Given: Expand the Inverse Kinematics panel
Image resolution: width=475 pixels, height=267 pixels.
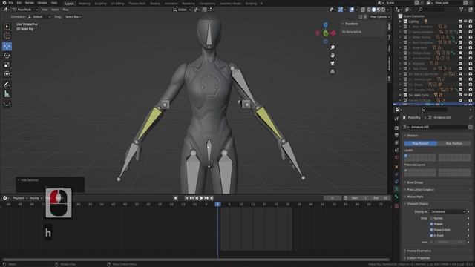Looking at the screenshot, I should (x=419, y=251).
